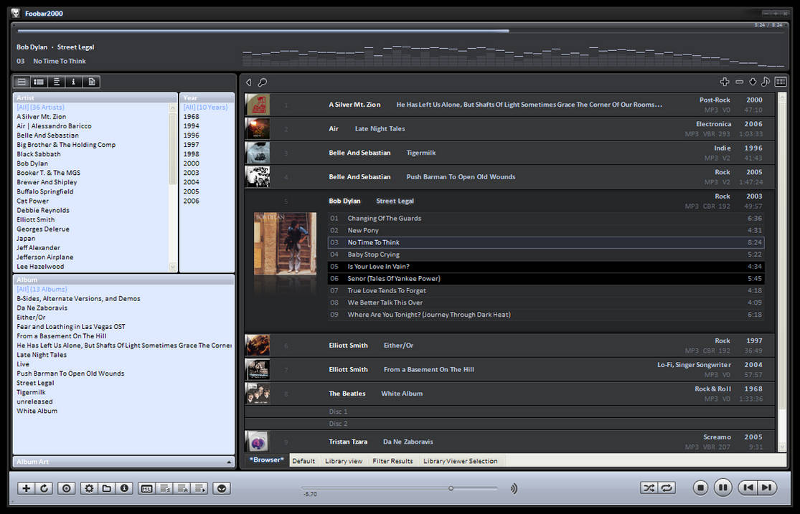This screenshot has height=514, width=800.
Task: Pause the current track
Action: 723,487
